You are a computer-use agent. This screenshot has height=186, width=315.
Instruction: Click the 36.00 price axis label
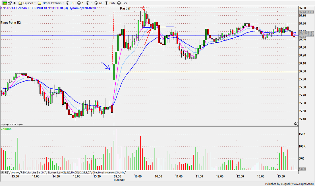tap(302, 71)
